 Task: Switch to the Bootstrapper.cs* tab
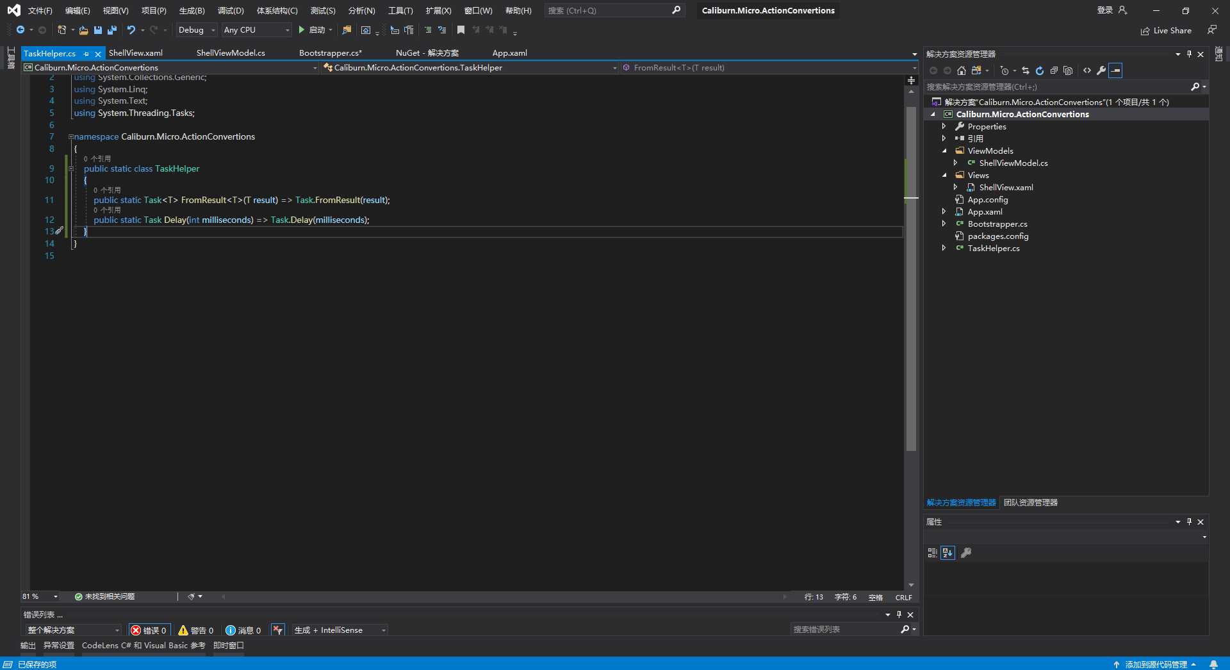pyautogui.click(x=331, y=53)
